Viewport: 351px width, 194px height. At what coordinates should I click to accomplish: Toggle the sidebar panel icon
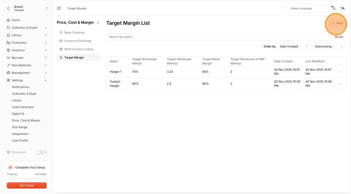59,8
